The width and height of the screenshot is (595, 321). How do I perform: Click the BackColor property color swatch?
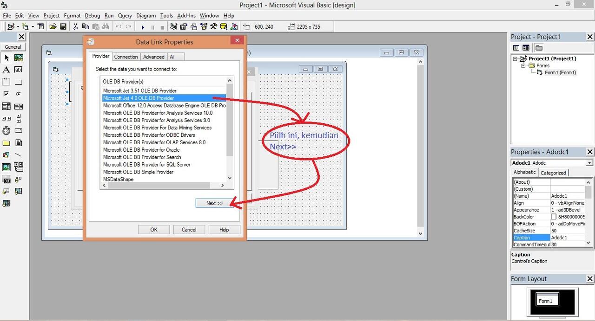[554, 217]
